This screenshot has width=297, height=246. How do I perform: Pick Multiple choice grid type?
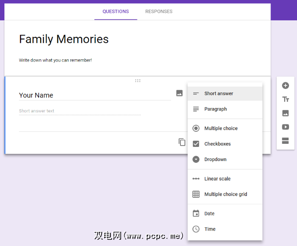point(225,194)
